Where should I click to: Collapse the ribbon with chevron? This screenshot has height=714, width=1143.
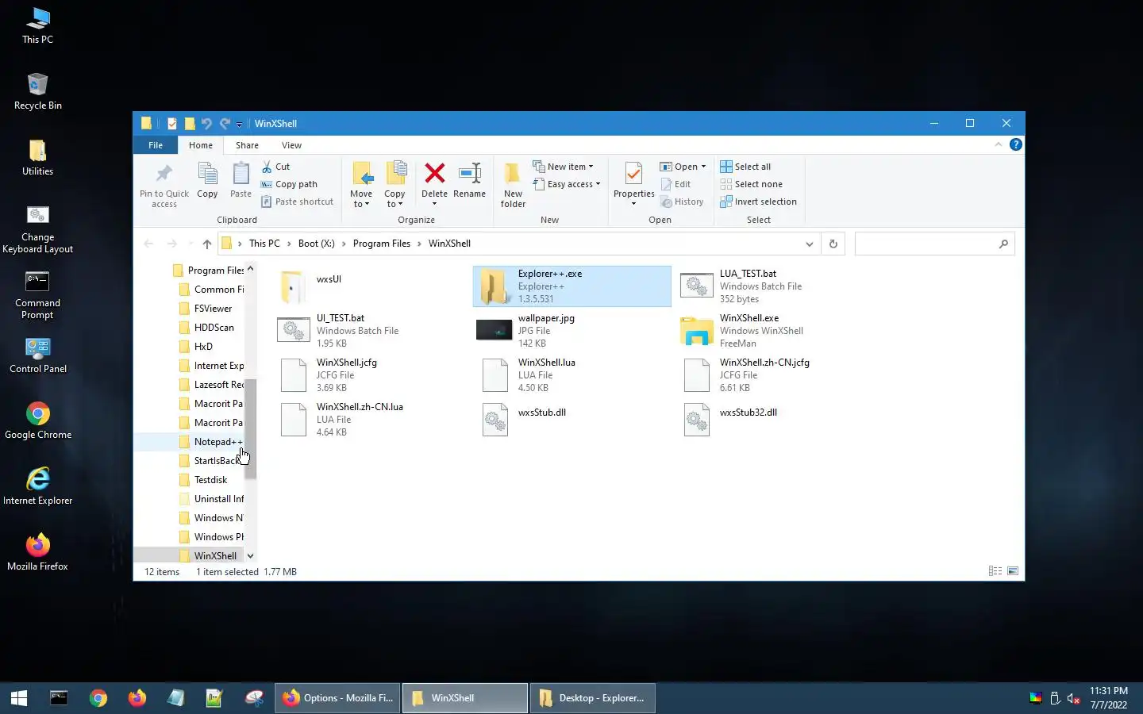[998, 144]
